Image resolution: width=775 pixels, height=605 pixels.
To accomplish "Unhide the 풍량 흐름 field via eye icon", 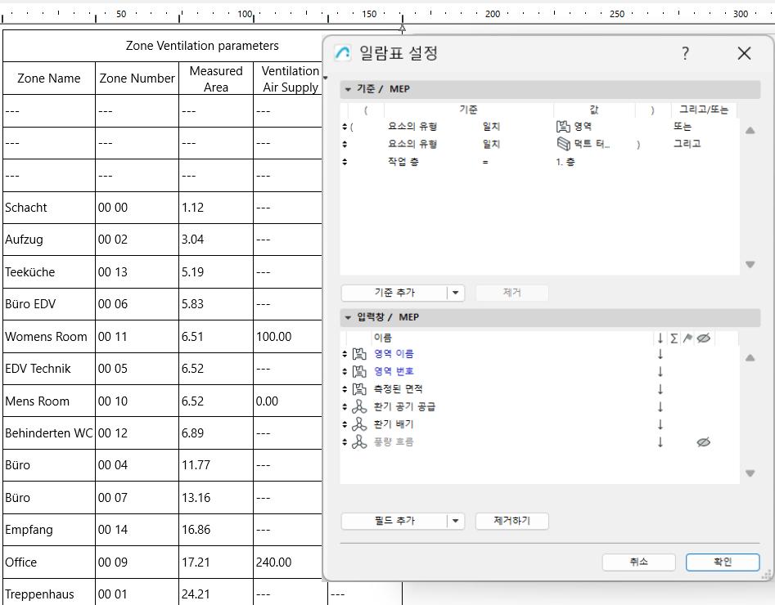I will 703,442.
